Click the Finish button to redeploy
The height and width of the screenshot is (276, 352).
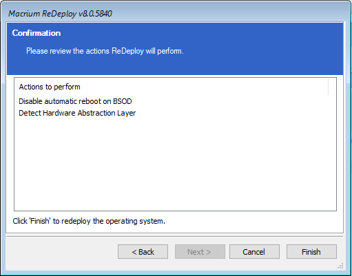(x=311, y=252)
